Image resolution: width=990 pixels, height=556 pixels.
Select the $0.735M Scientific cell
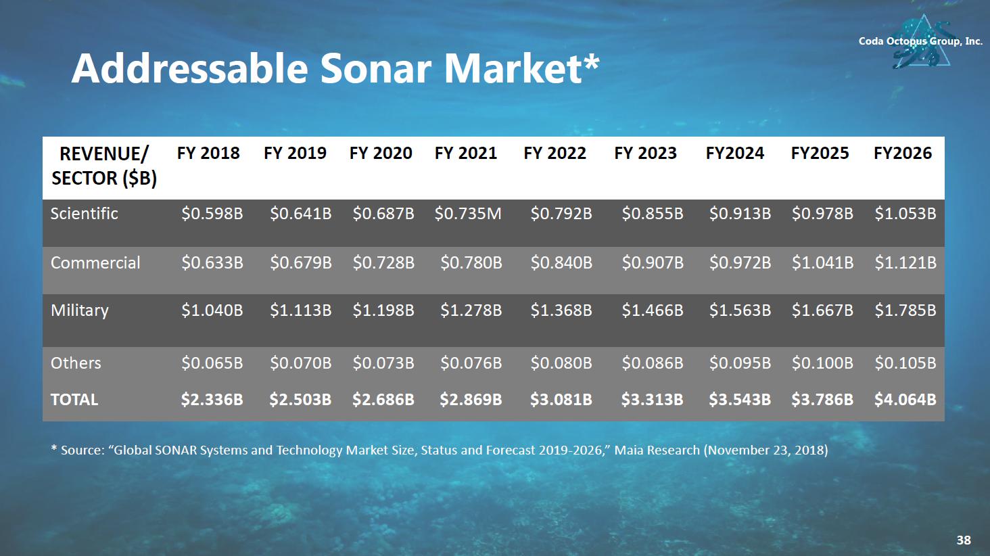click(468, 214)
